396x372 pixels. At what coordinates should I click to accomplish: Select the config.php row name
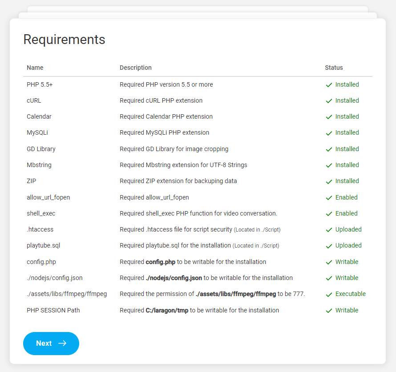(41, 262)
